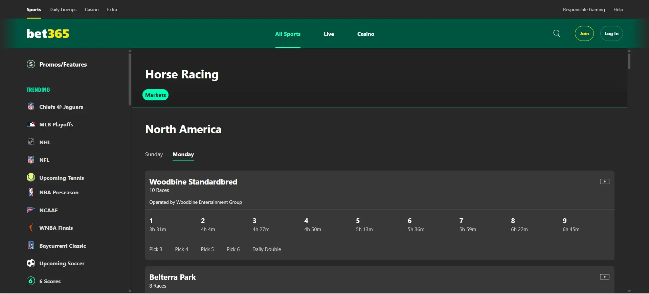Image resolution: width=649 pixels, height=294 pixels.
Task: Open Belterra Park live stream icon
Action: [x=604, y=277]
